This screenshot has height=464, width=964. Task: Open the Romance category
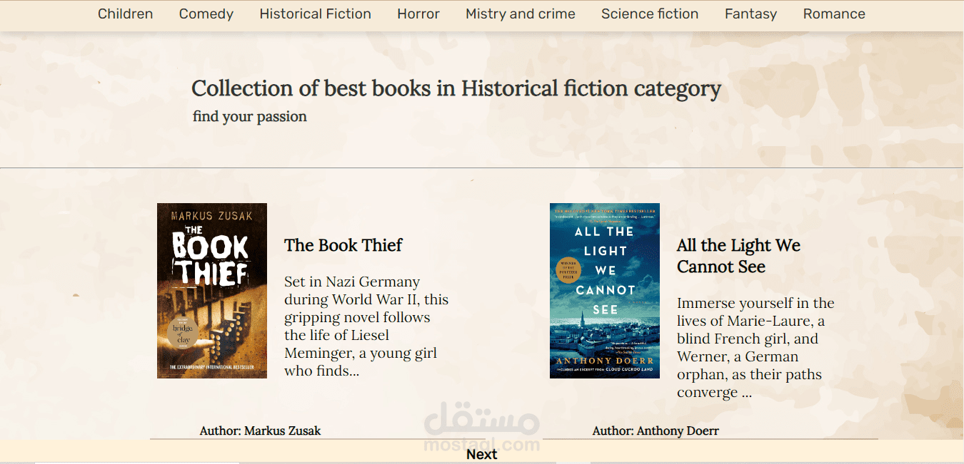[834, 14]
